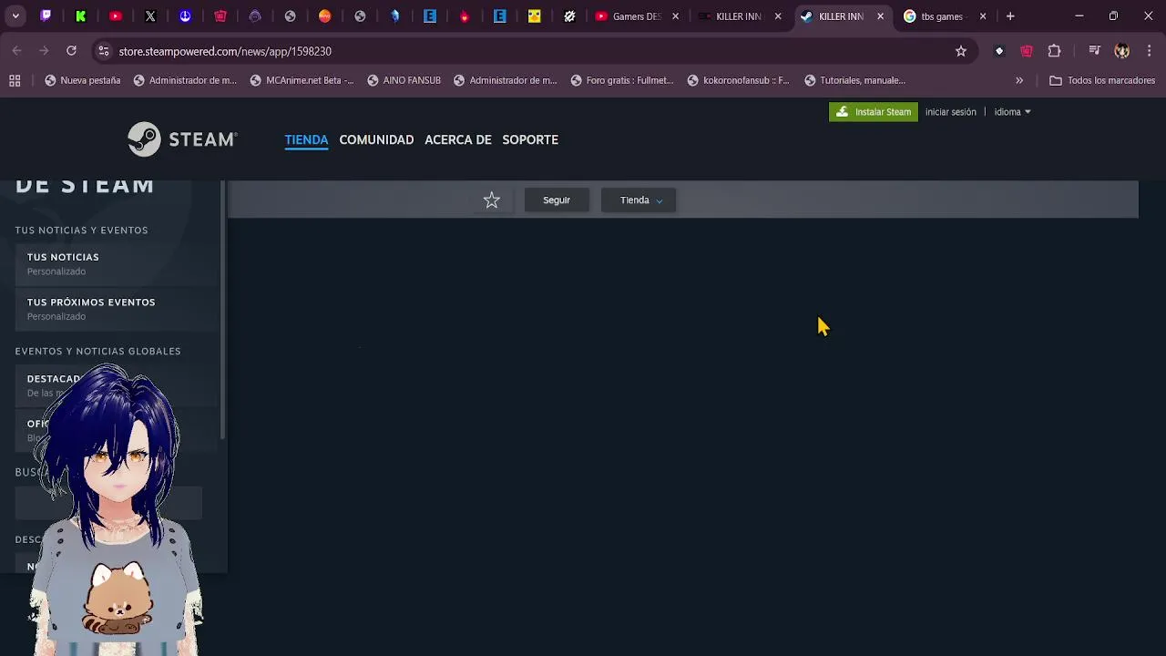This screenshot has height=656, width=1166.
Task: Switch to the tbs games Google tab
Action: (x=943, y=16)
